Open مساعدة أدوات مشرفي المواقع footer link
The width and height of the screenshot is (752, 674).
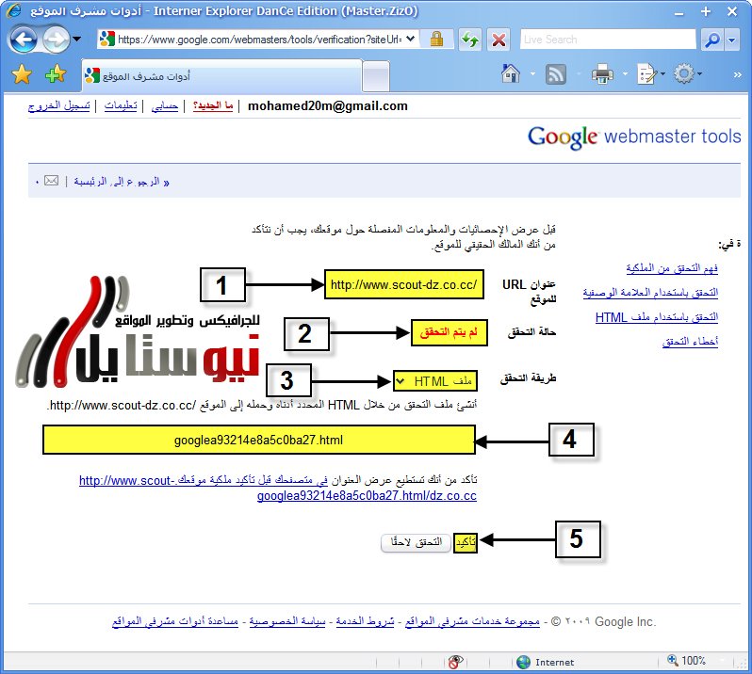tap(175, 621)
